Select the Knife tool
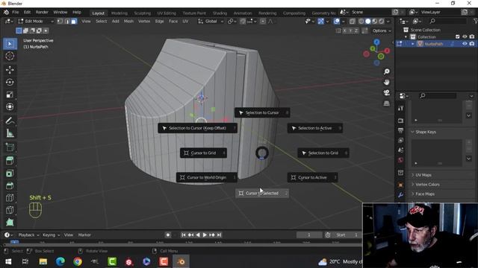The height and width of the screenshot is (268, 478). [10, 210]
